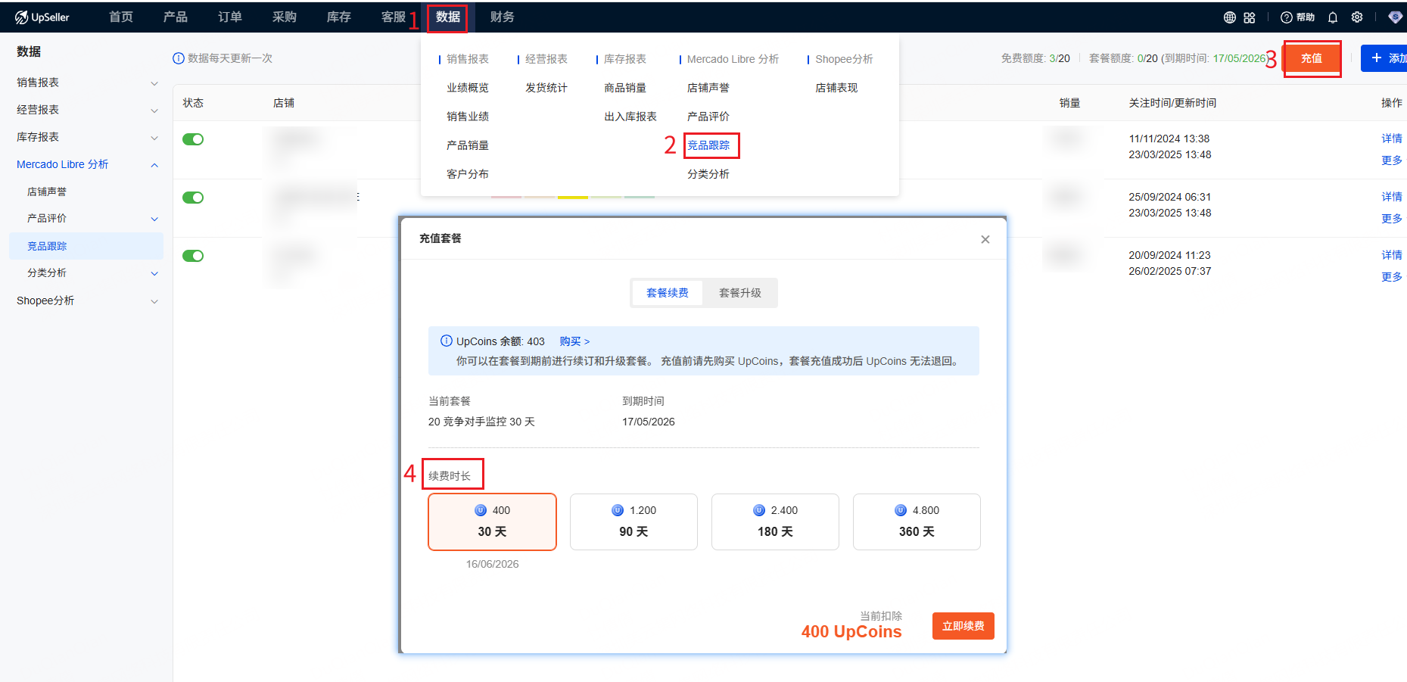Image resolution: width=1407 pixels, height=682 pixels.
Task: Open the apps grid icon
Action: tap(1250, 17)
